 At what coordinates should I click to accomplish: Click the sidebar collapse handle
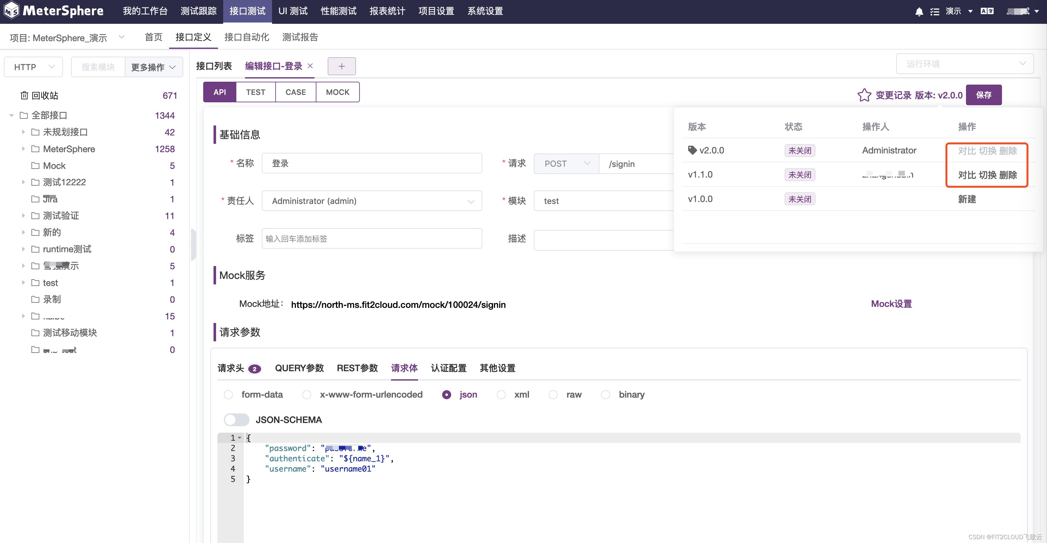pos(194,244)
